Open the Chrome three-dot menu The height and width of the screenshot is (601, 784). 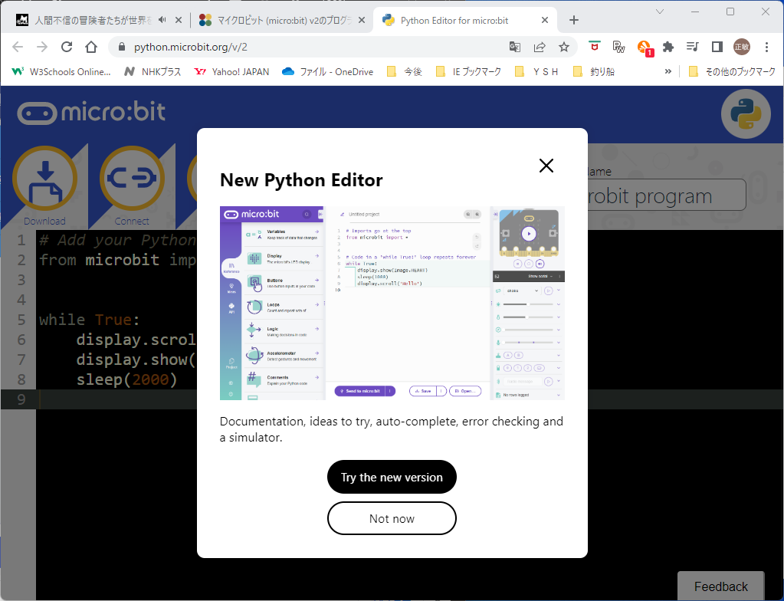766,47
